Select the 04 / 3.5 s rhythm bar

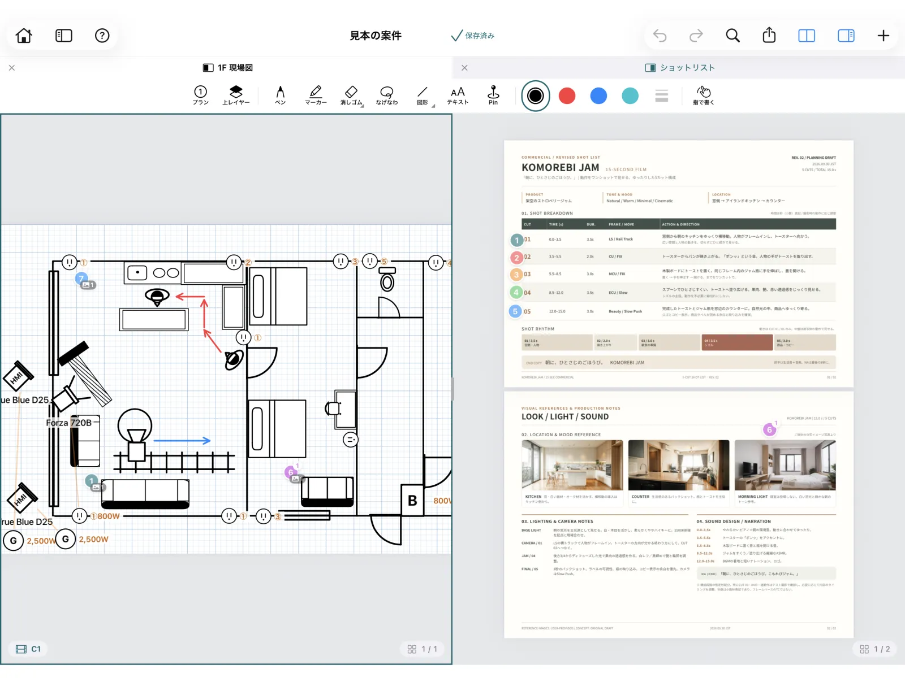tap(737, 343)
